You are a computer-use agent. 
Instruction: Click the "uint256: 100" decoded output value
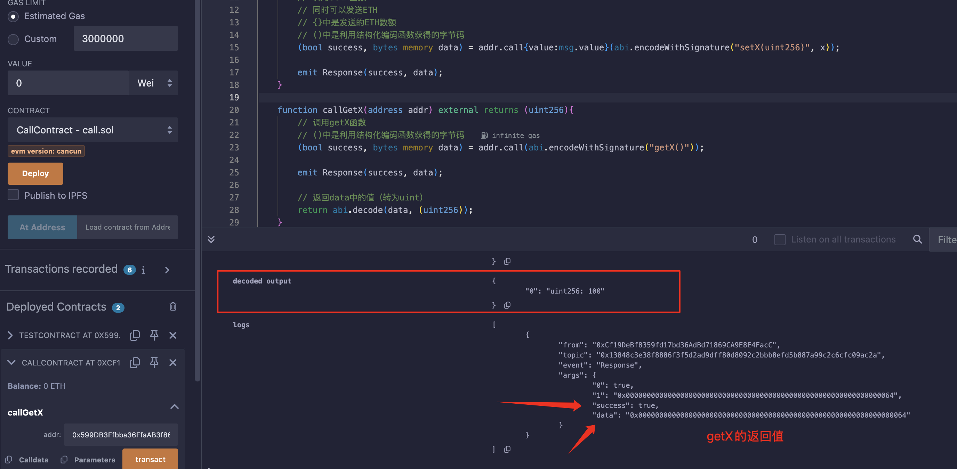[575, 291]
